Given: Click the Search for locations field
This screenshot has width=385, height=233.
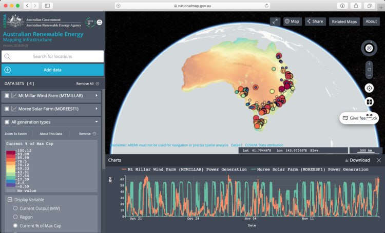Looking at the screenshot, I should [53, 56].
